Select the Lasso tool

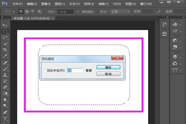point(5,38)
